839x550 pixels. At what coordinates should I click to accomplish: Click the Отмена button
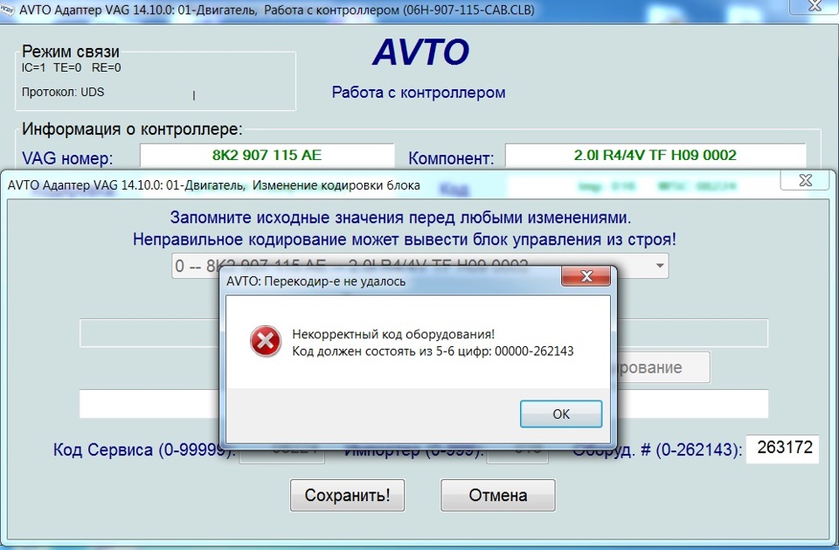click(x=498, y=495)
